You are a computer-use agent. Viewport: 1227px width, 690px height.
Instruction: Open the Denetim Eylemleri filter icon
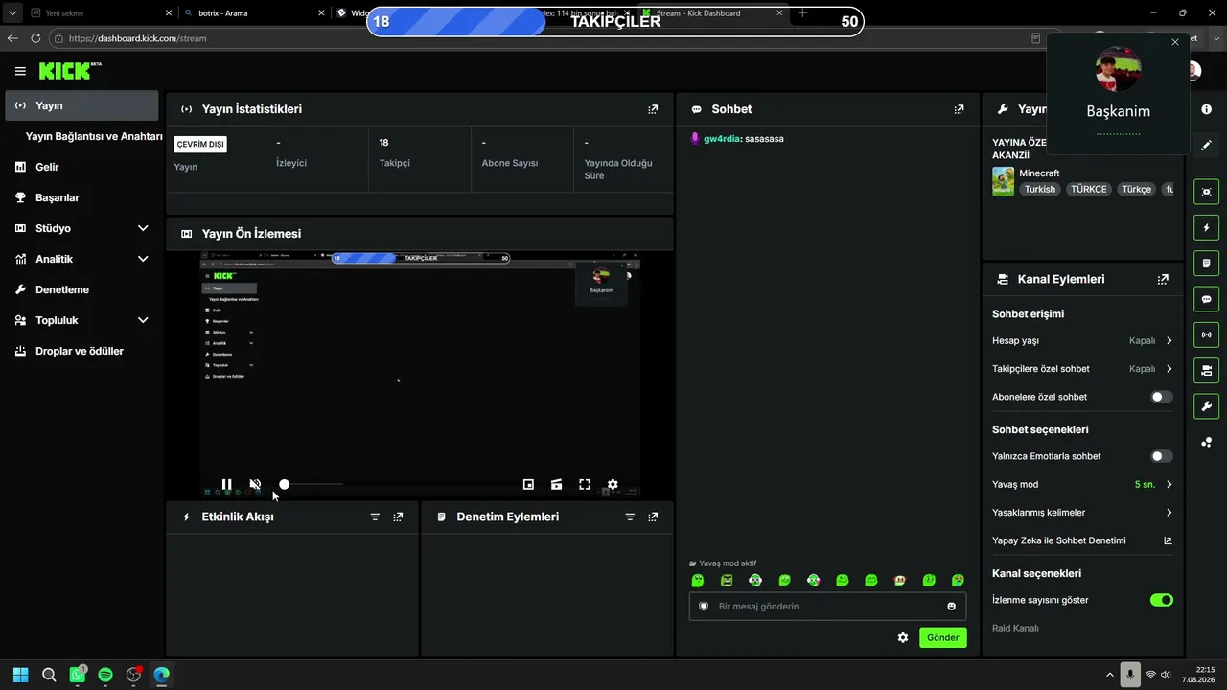pos(630,517)
